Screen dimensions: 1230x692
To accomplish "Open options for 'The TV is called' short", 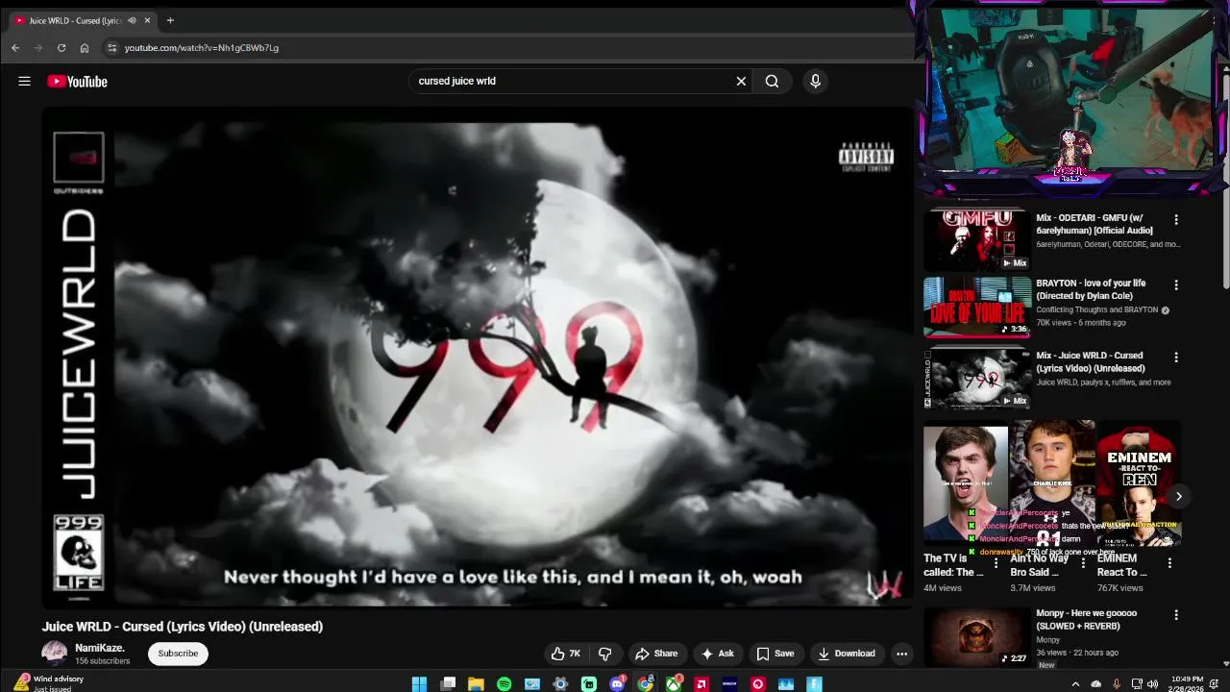I will click(996, 563).
